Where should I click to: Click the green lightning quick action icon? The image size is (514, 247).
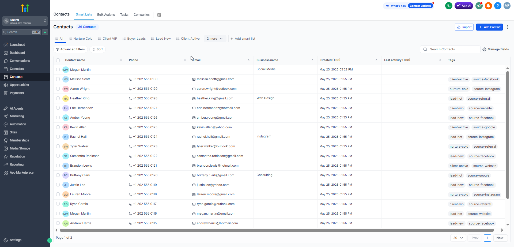pyautogui.click(x=45, y=32)
